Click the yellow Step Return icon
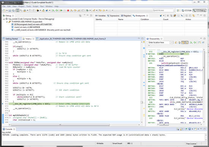 79,10
